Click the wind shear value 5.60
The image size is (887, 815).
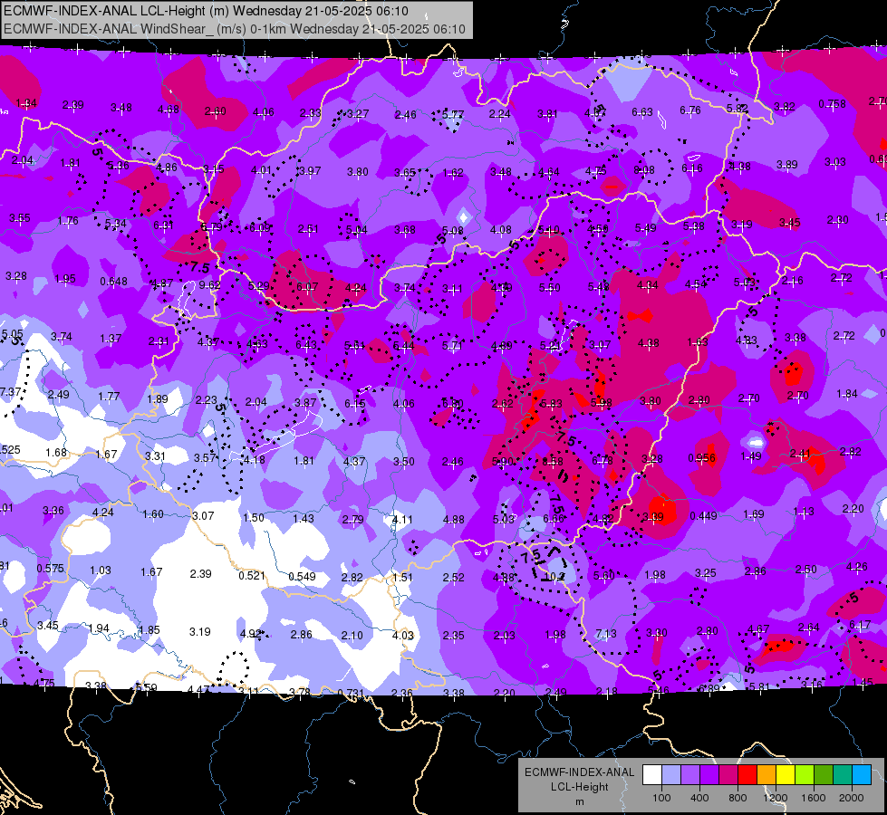[x=604, y=575]
